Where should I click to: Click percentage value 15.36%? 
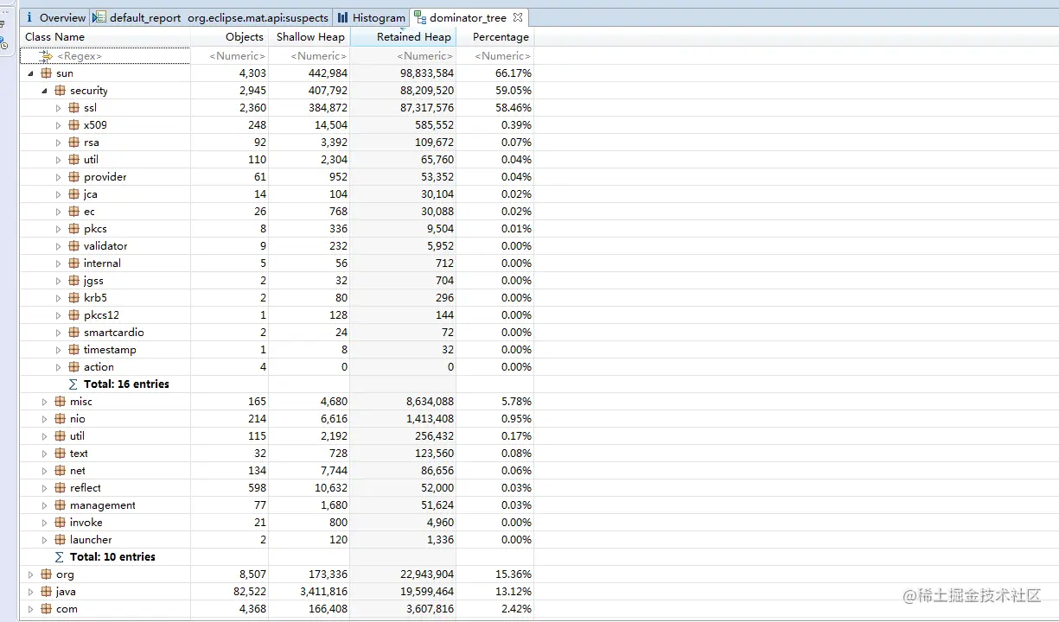point(513,574)
